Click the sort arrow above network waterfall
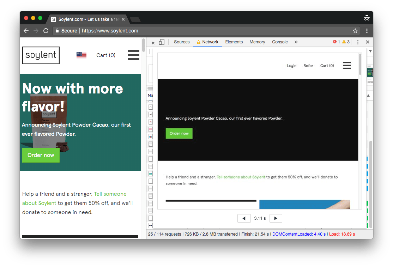This screenshot has height=267, width=393. pos(368,96)
